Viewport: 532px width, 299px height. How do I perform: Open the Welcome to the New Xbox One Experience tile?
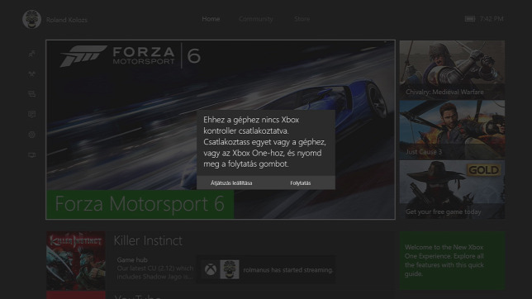[452, 261]
